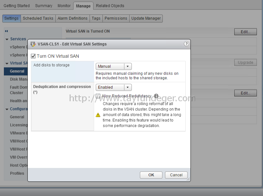Select the Settings sub-tab
This screenshot has height=196, width=263.
coord(11,18)
